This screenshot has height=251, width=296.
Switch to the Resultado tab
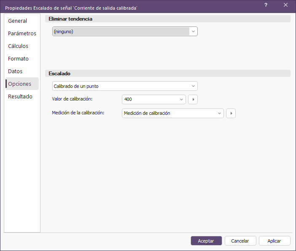(x=20, y=97)
